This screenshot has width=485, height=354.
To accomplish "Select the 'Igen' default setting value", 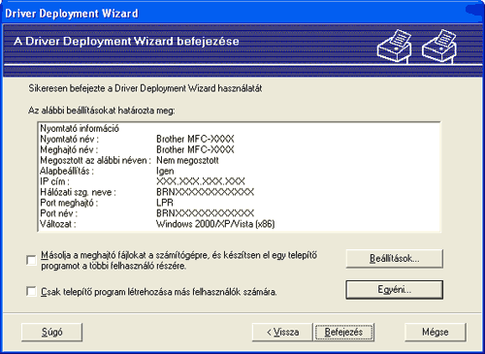I will 165,171.
